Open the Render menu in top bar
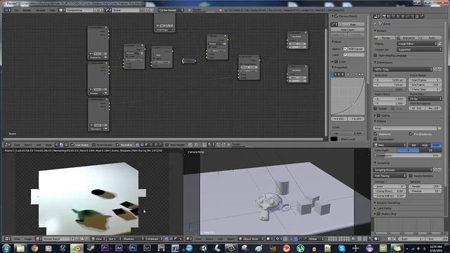The image size is (450, 253). point(27,10)
